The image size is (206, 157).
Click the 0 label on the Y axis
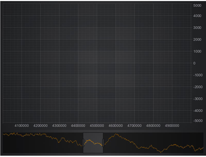(x=194, y=63)
